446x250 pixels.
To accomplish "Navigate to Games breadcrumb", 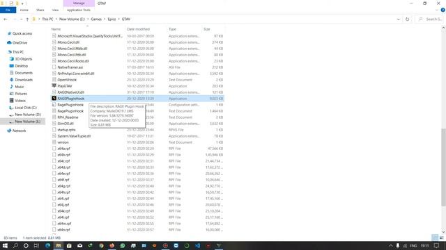I will pos(96,19).
